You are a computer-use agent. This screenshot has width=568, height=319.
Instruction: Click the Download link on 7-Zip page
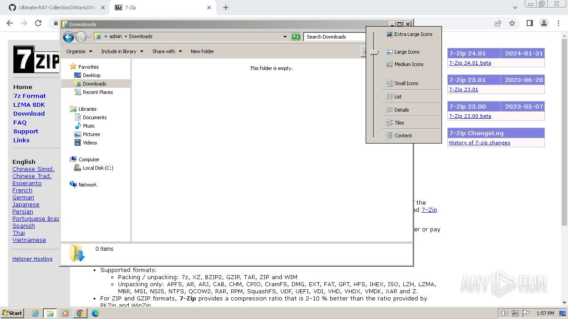coord(29,113)
